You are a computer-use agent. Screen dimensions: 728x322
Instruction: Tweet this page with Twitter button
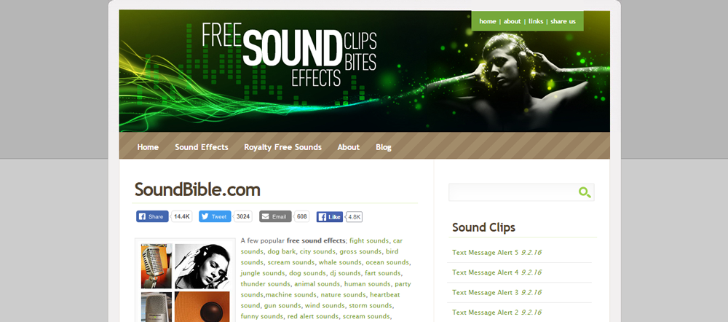click(x=215, y=216)
